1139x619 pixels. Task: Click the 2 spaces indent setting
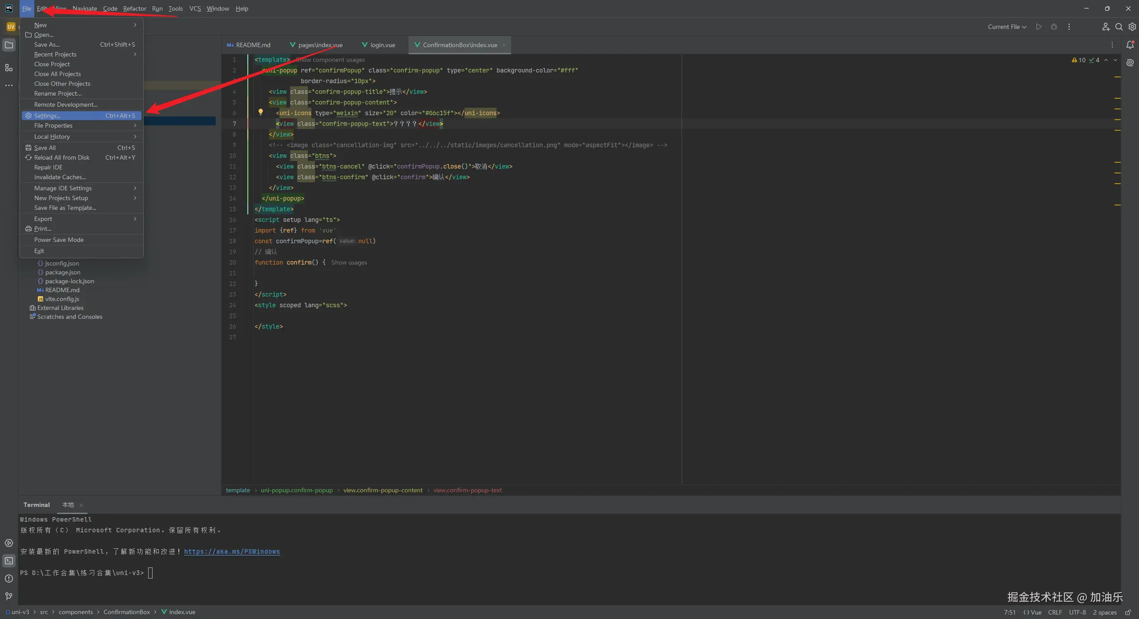tap(1104, 612)
